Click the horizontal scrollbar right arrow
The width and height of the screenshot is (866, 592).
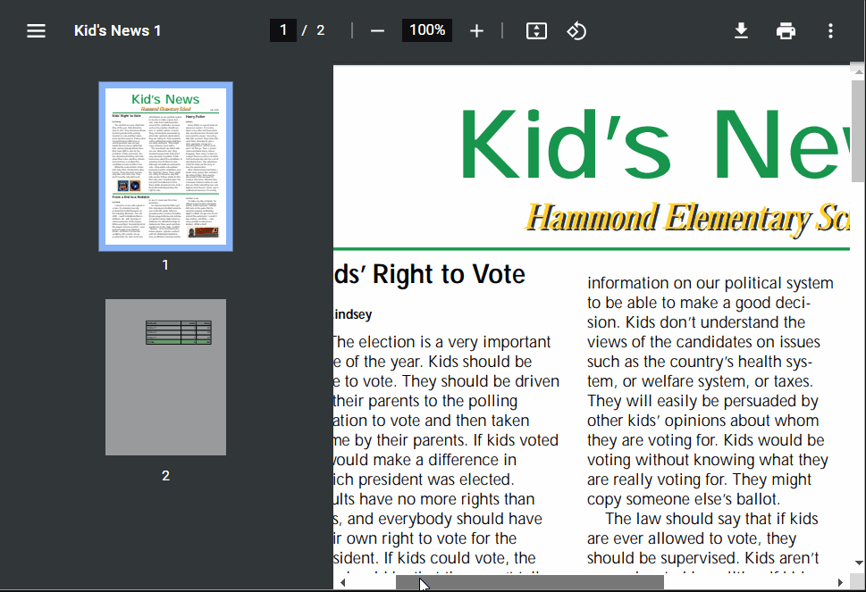point(841,581)
